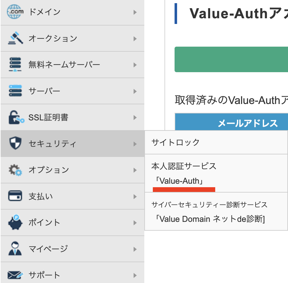The height and width of the screenshot is (283, 288).
Task: Click the payment credit card icon
Action: (15, 196)
